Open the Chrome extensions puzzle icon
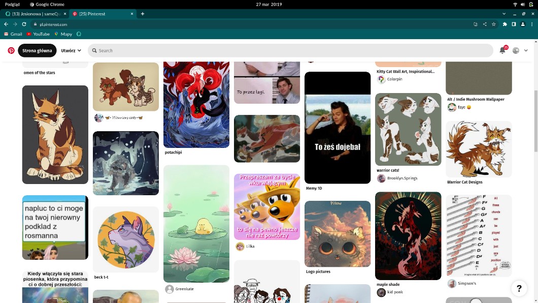Screen dimensions: 538x303 [x=505, y=24]
